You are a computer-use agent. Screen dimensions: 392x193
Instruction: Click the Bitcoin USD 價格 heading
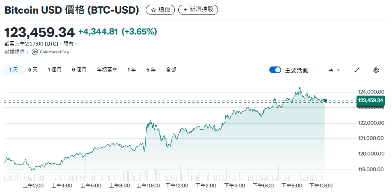[x=72, y=10]
